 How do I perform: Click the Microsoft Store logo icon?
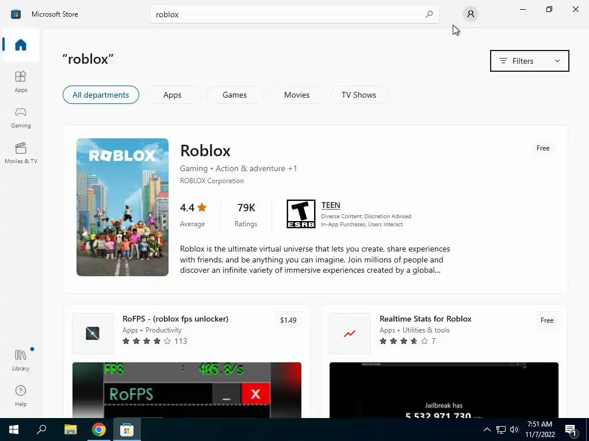click(x=16, y=14)
